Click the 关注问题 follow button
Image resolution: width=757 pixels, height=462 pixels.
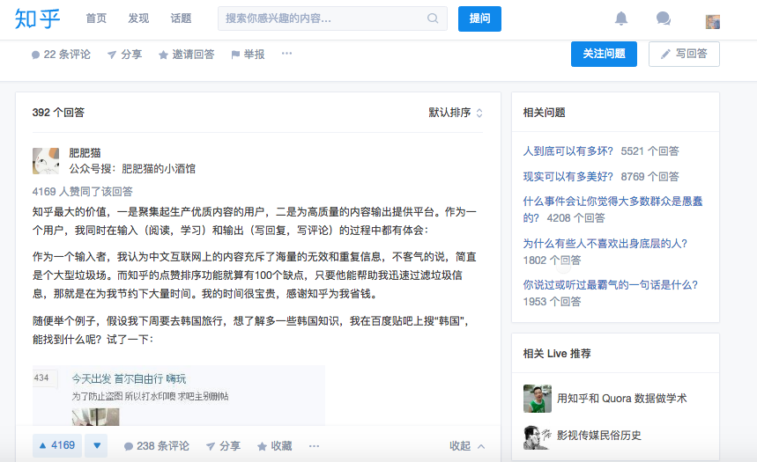604,54
